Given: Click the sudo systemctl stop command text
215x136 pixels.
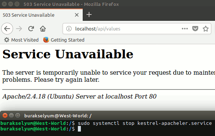Looking at the screenshot, I should [x=145, y=123].
